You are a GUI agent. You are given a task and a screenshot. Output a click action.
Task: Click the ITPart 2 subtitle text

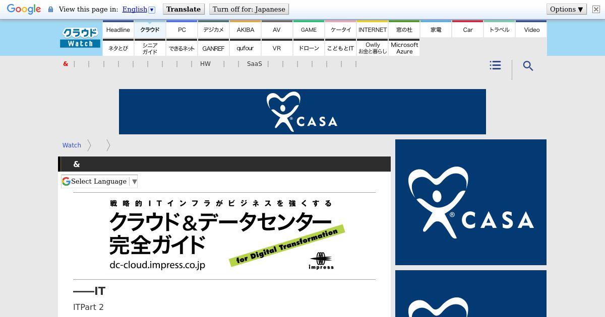pos(88,307)
